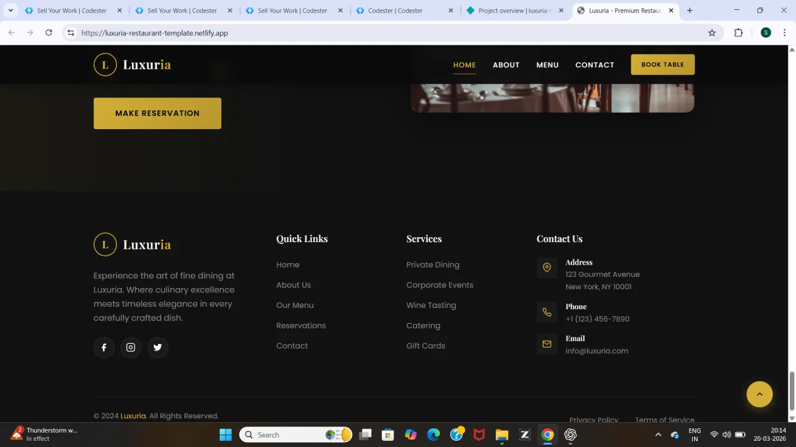The image size is (796, 447).
Task: Show hidden system tray icons chevron
Action: [x=658, y=435]
